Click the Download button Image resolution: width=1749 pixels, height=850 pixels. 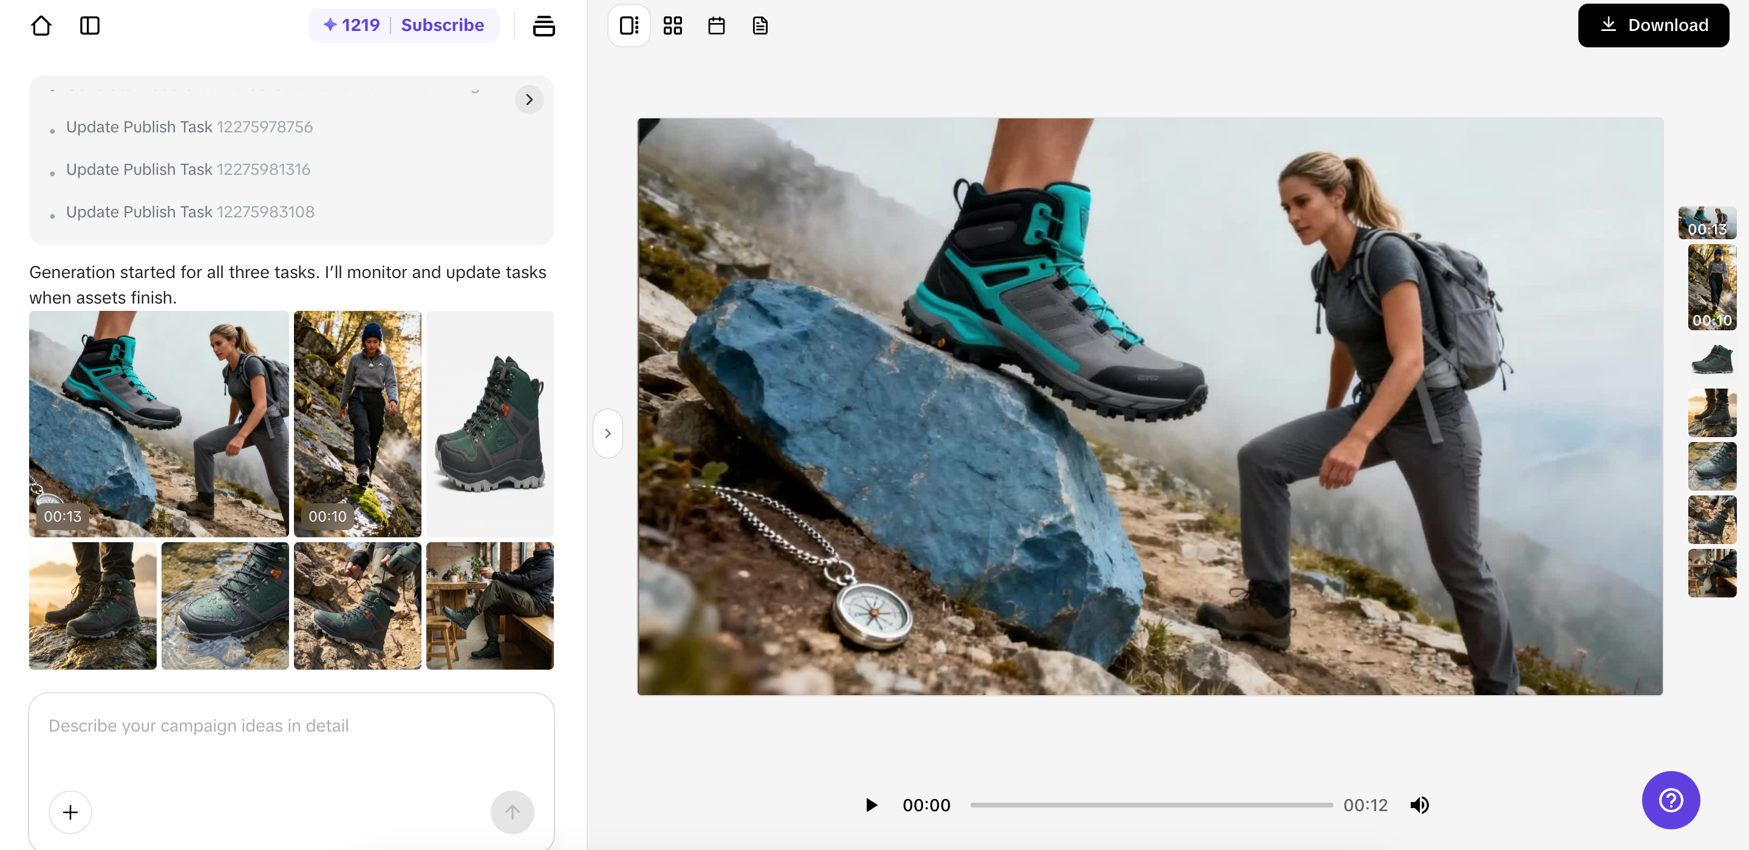1653,25
